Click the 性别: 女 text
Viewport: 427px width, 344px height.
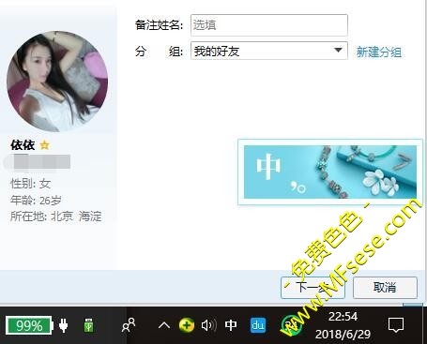pos(30,184)
